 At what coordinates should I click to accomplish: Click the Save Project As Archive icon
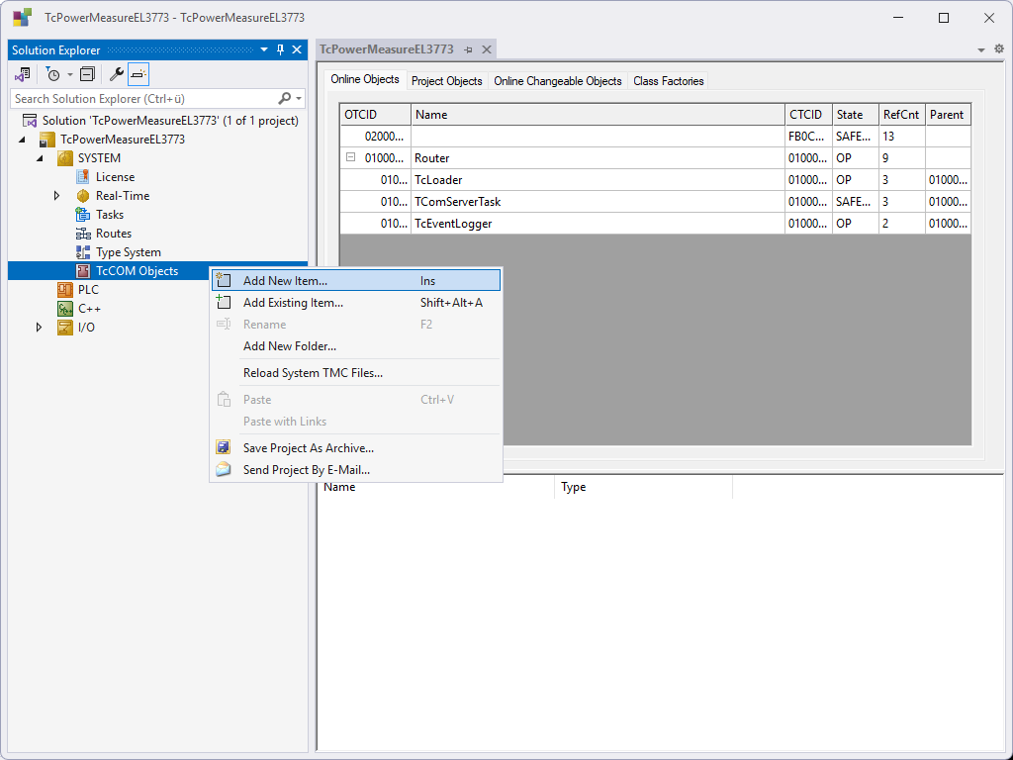click(x=224, y=447)
